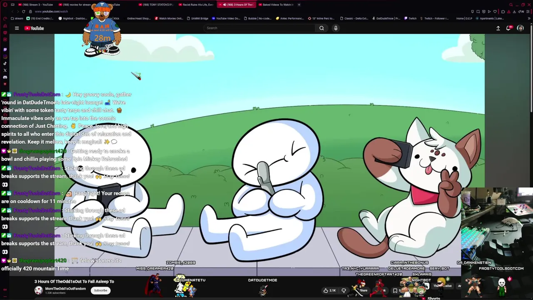Image resolution: width=533 pixels, height=300 pixels.
Task: Like the video with the thumbs-up 2.1K
Action: click(x=330, y=290)
